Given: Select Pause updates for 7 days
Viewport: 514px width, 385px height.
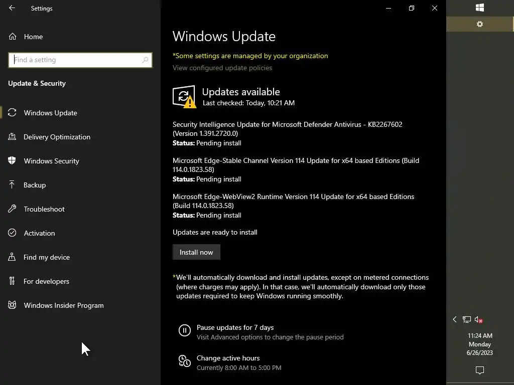Looking at the screenshot, I should click(x=262, y=332).
